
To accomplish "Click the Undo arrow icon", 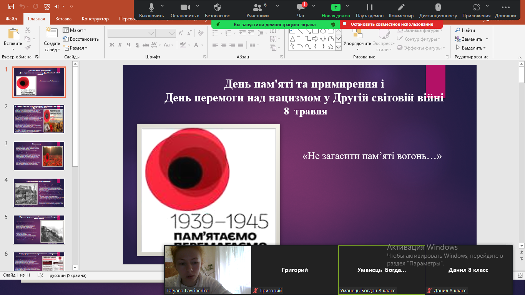I will (22, 7).
